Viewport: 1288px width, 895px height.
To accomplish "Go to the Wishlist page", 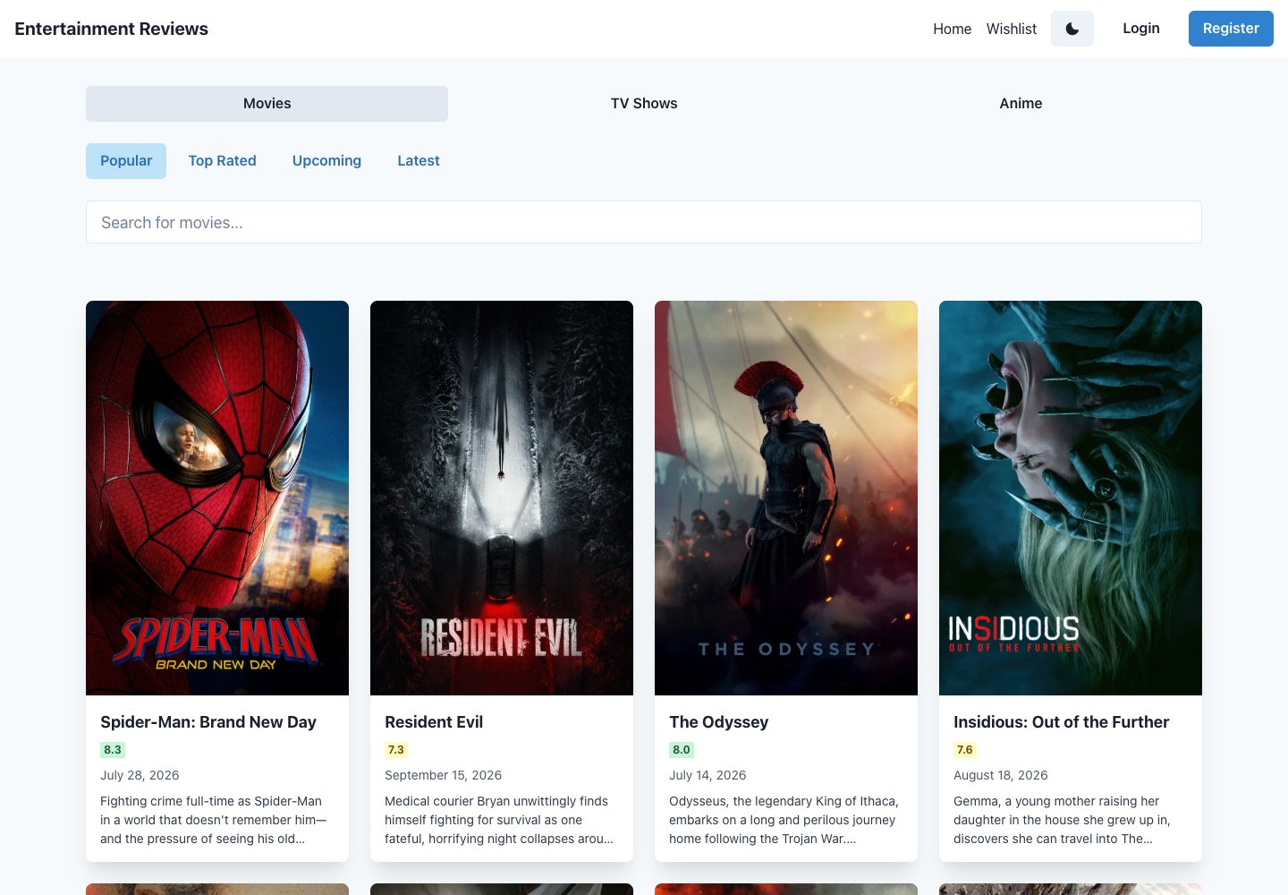I will click(x=1012, y=29).
